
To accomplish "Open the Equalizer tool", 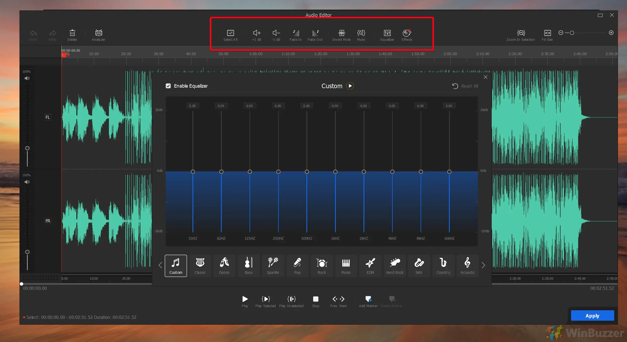I will (387, 35).
